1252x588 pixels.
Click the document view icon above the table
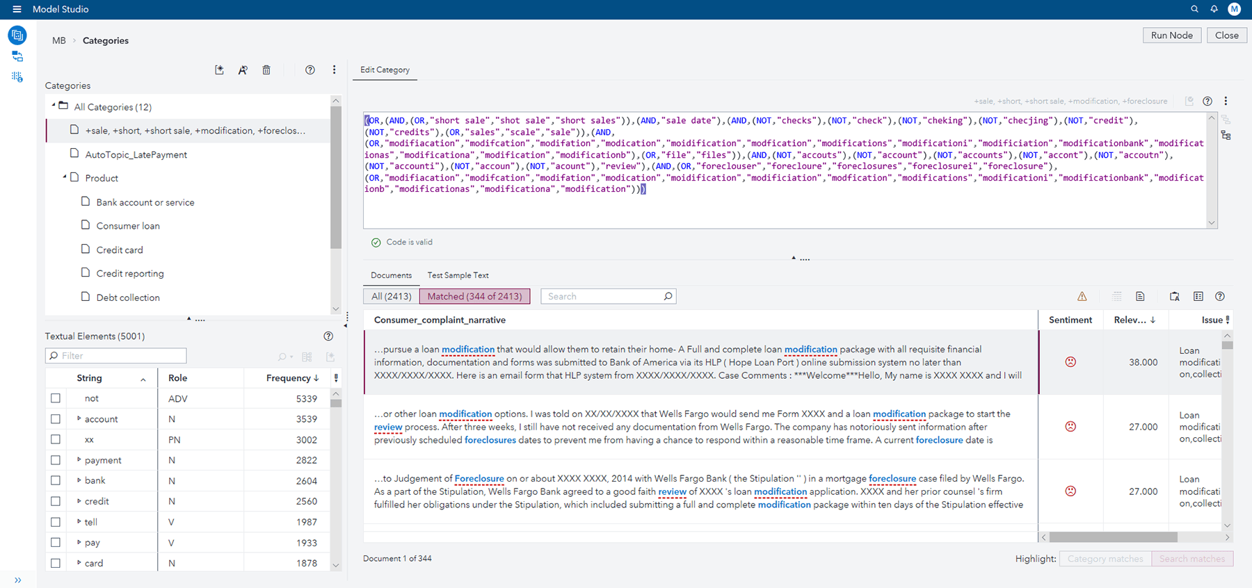coord(1140,297)
